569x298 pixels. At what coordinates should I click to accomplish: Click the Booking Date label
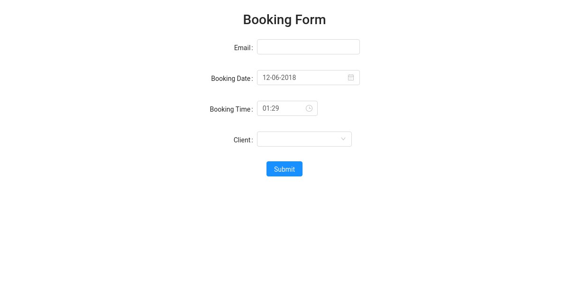coord(231,79)
